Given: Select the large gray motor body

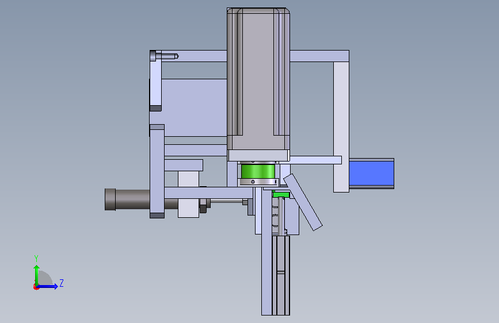Looking at the screenshot, I should (258, 79).
